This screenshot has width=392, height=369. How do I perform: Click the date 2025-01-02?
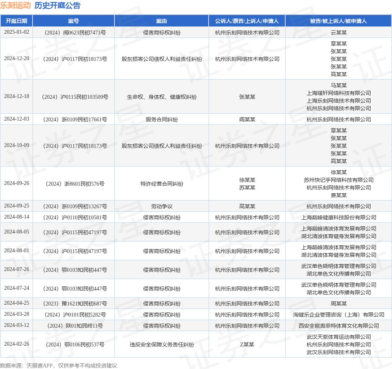click(16, 32)
